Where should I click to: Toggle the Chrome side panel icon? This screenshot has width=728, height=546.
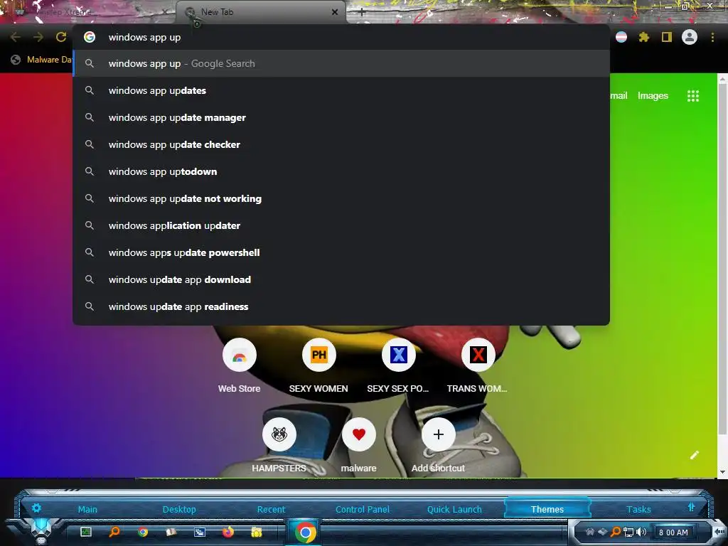(x=667, y=37)
